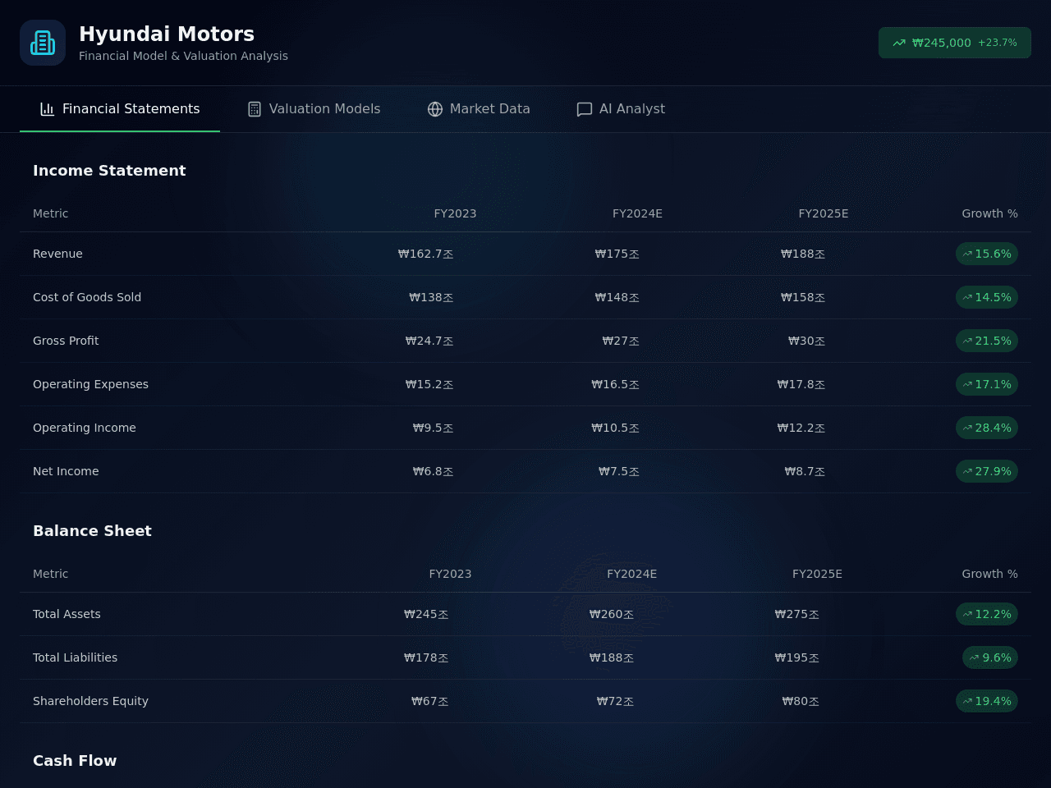
Task: Click the Revenue row label
Action: 57,254
